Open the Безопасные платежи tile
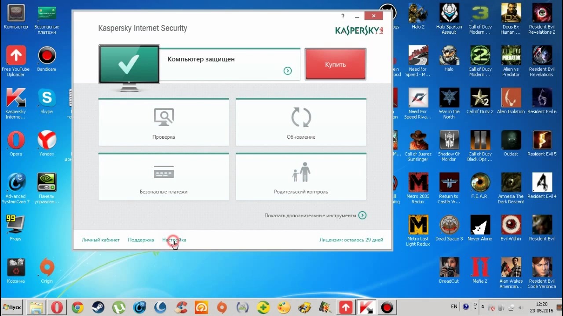The image size is (563, 316). 164,177
